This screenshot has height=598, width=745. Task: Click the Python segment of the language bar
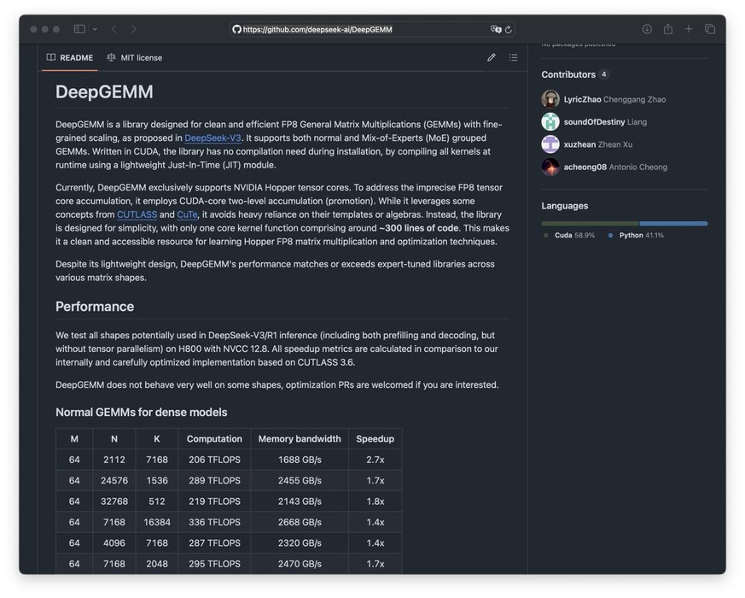click(x=673, y=224)
